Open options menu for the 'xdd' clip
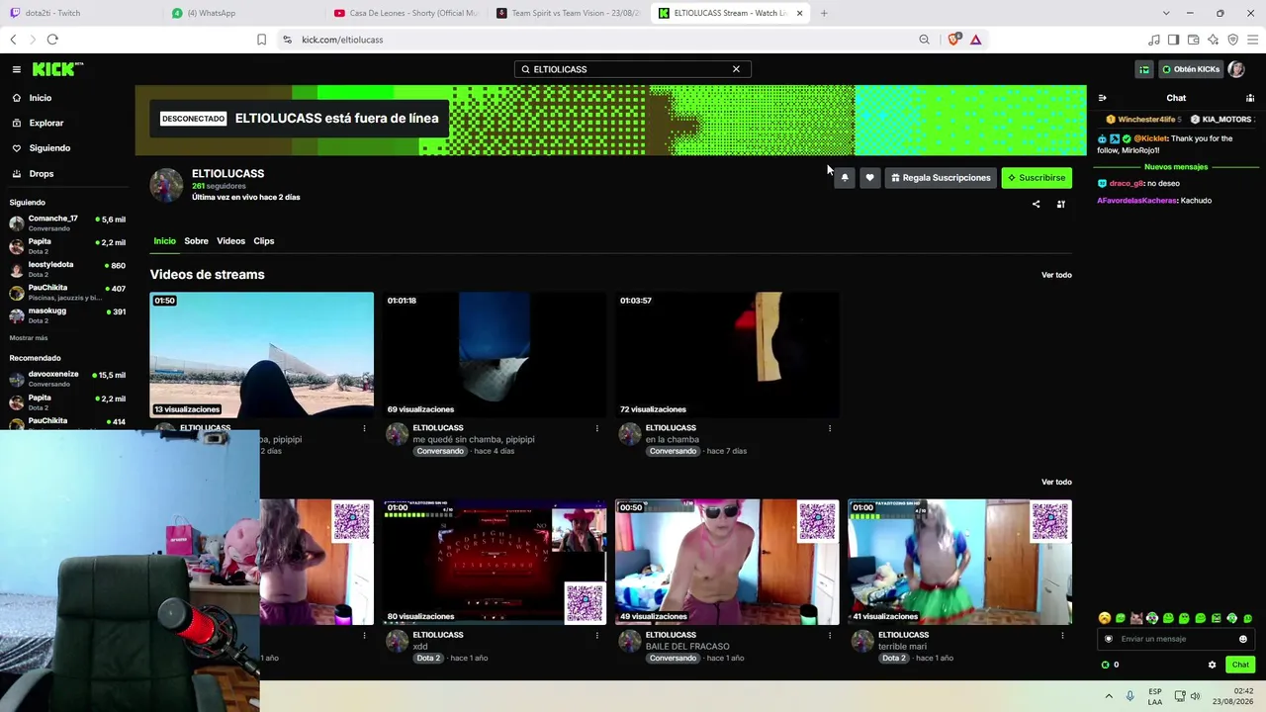 pos(596,636)
